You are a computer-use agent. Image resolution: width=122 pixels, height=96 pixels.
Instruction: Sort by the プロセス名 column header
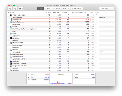click(25, 13)
